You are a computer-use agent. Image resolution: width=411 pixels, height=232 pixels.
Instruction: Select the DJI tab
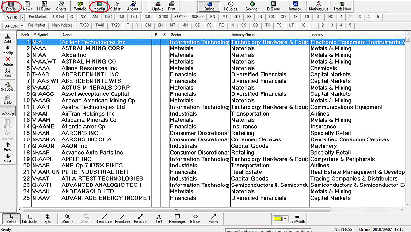(121, 17)
